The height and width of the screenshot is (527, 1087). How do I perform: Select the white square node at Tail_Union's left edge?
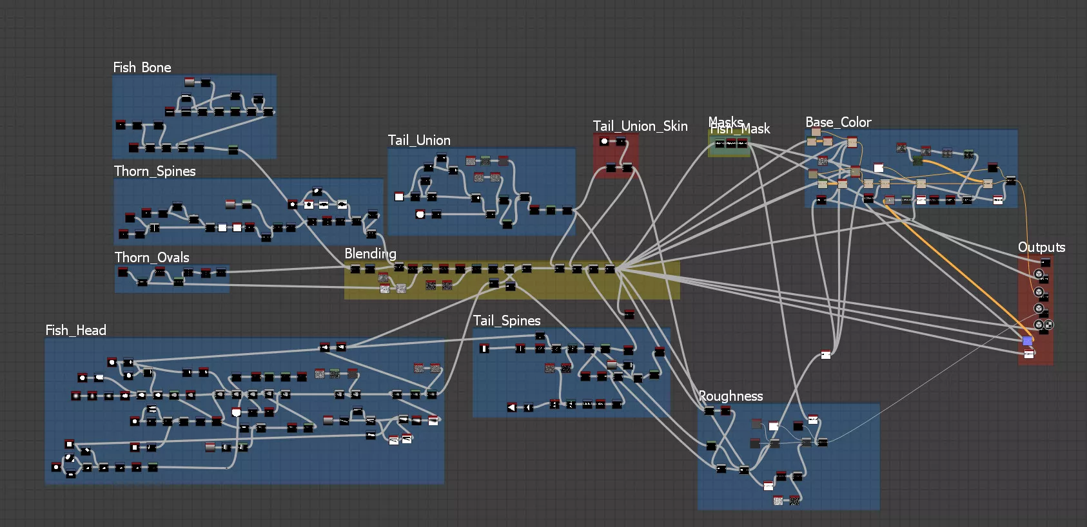(399, 196)
